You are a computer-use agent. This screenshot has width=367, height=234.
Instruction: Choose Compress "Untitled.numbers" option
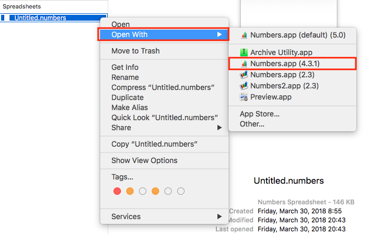coord(163,87)
